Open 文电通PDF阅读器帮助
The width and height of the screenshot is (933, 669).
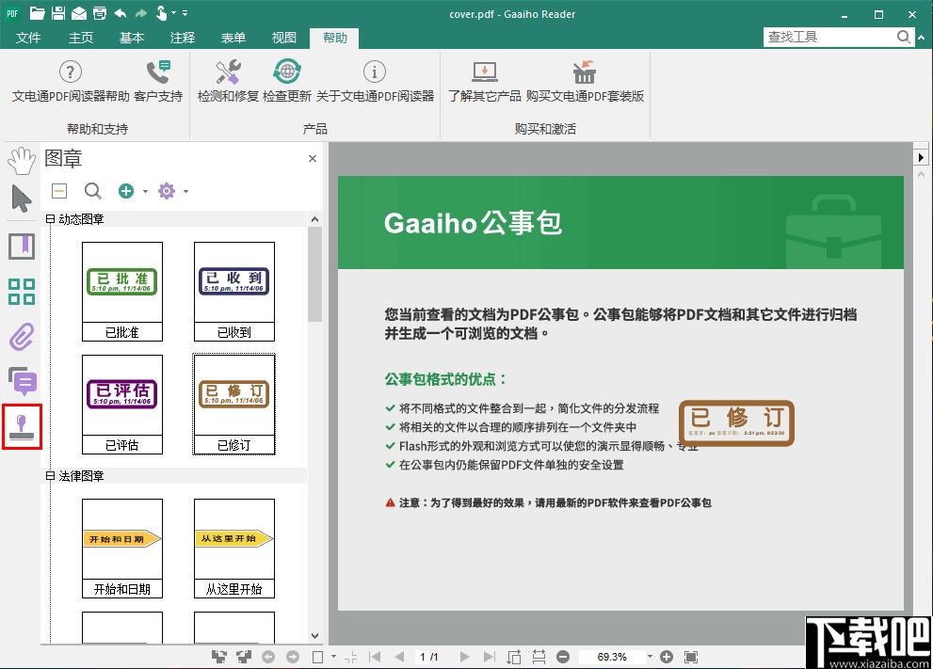[x=71, y=81]
